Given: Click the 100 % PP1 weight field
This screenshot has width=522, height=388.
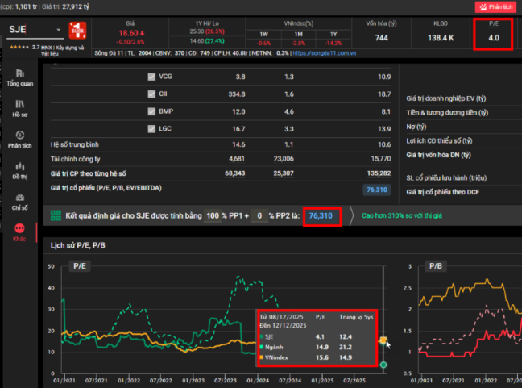Looking at the screenshot, I should (x=213, y=215).
